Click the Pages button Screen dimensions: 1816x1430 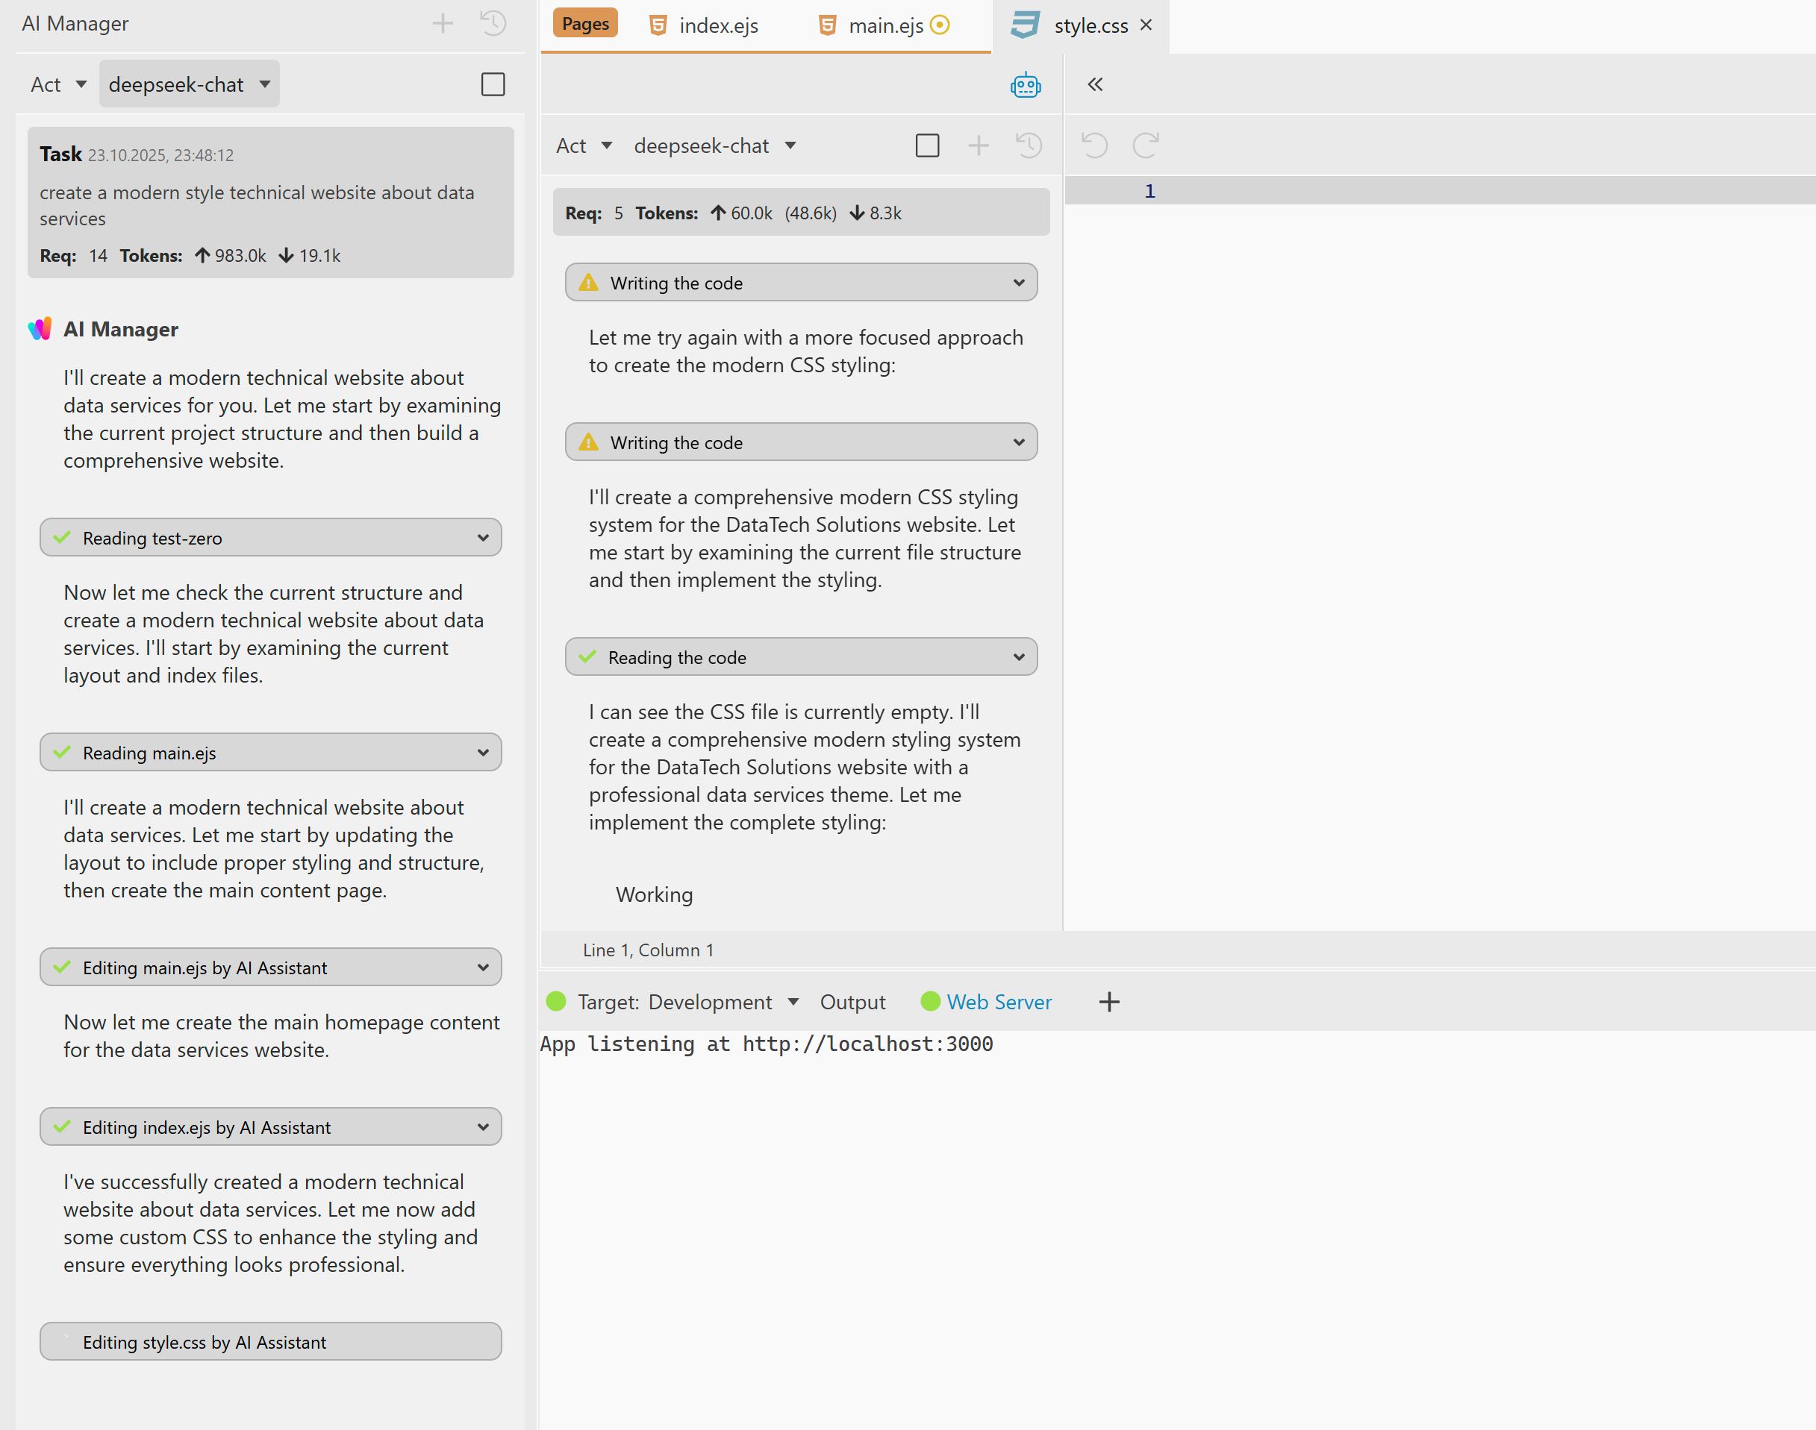585,23
